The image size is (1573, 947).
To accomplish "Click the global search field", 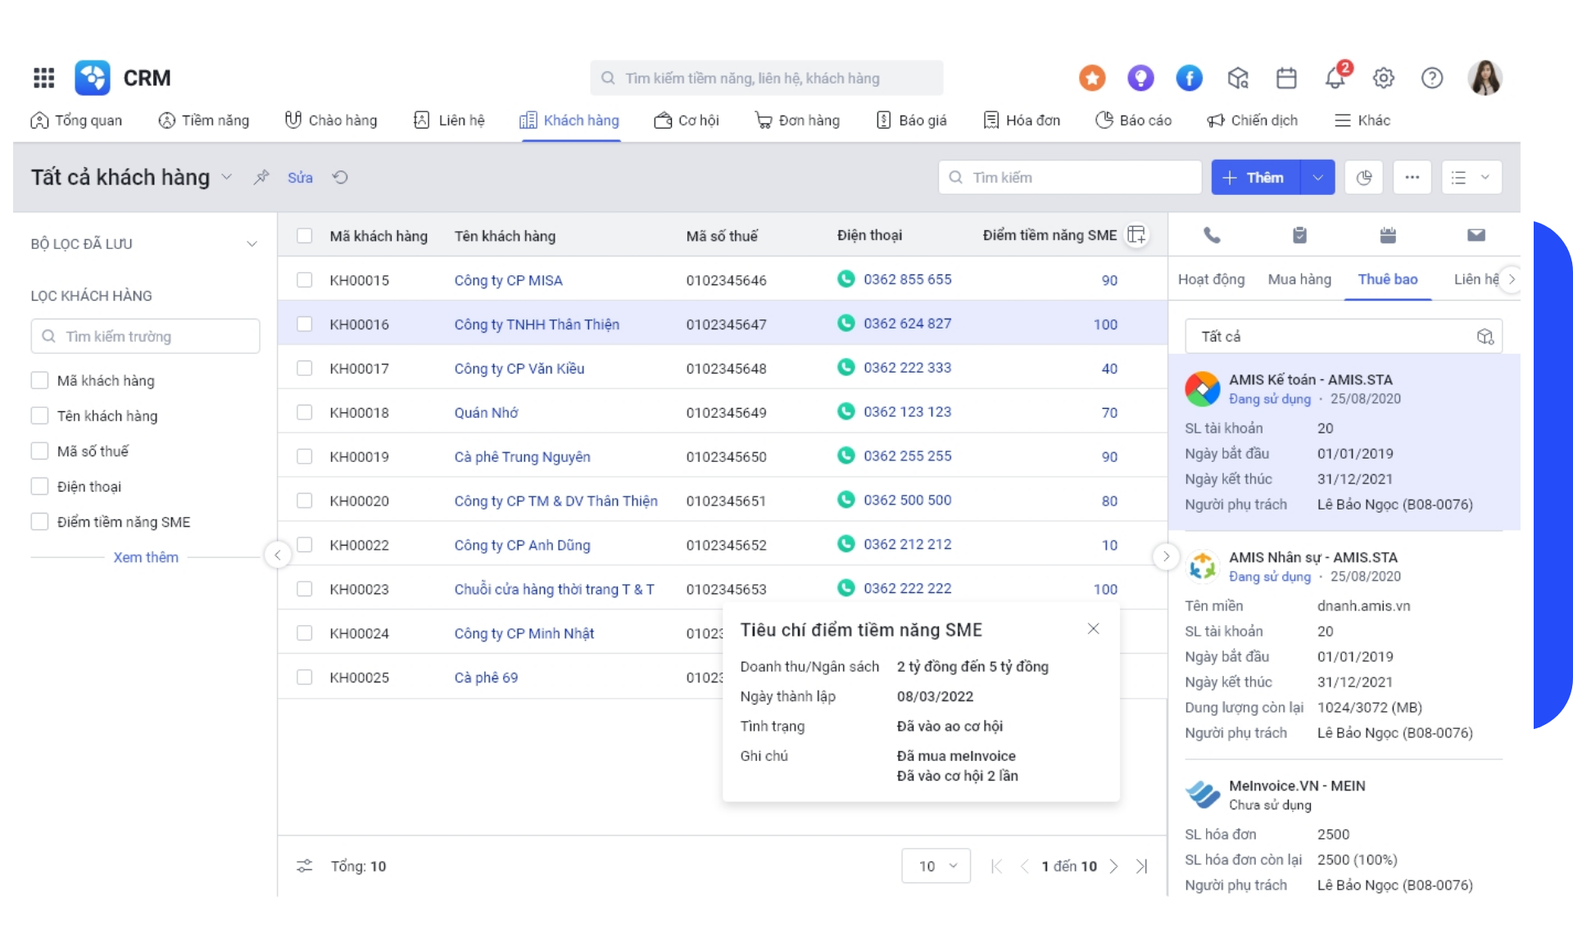I will click(766, 78).
